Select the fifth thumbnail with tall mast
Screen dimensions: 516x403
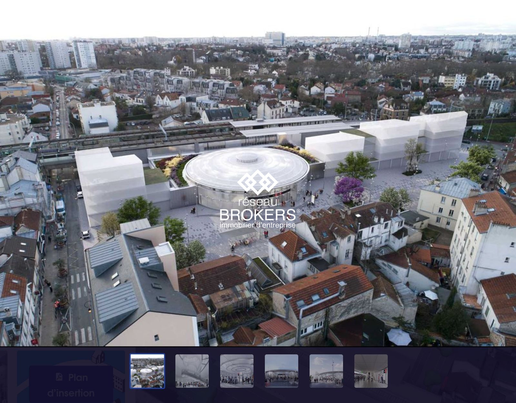[326, 371]
